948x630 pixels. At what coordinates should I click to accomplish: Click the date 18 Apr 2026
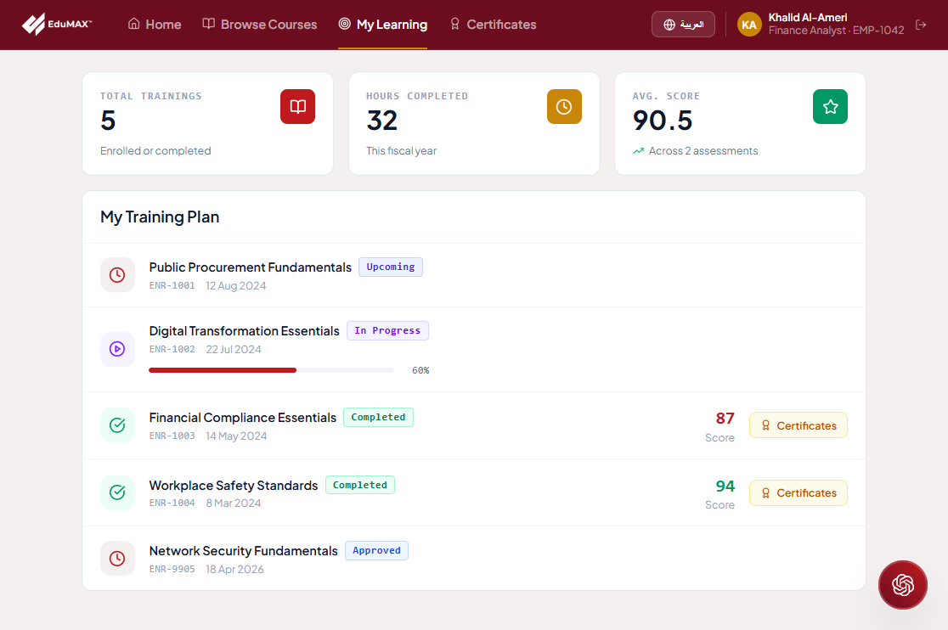click(x=234, y=569)
